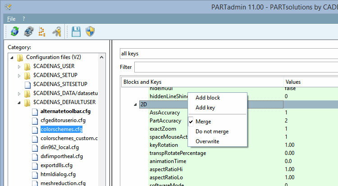Click the PARTadmin app icon in title bar

(8, 7)
